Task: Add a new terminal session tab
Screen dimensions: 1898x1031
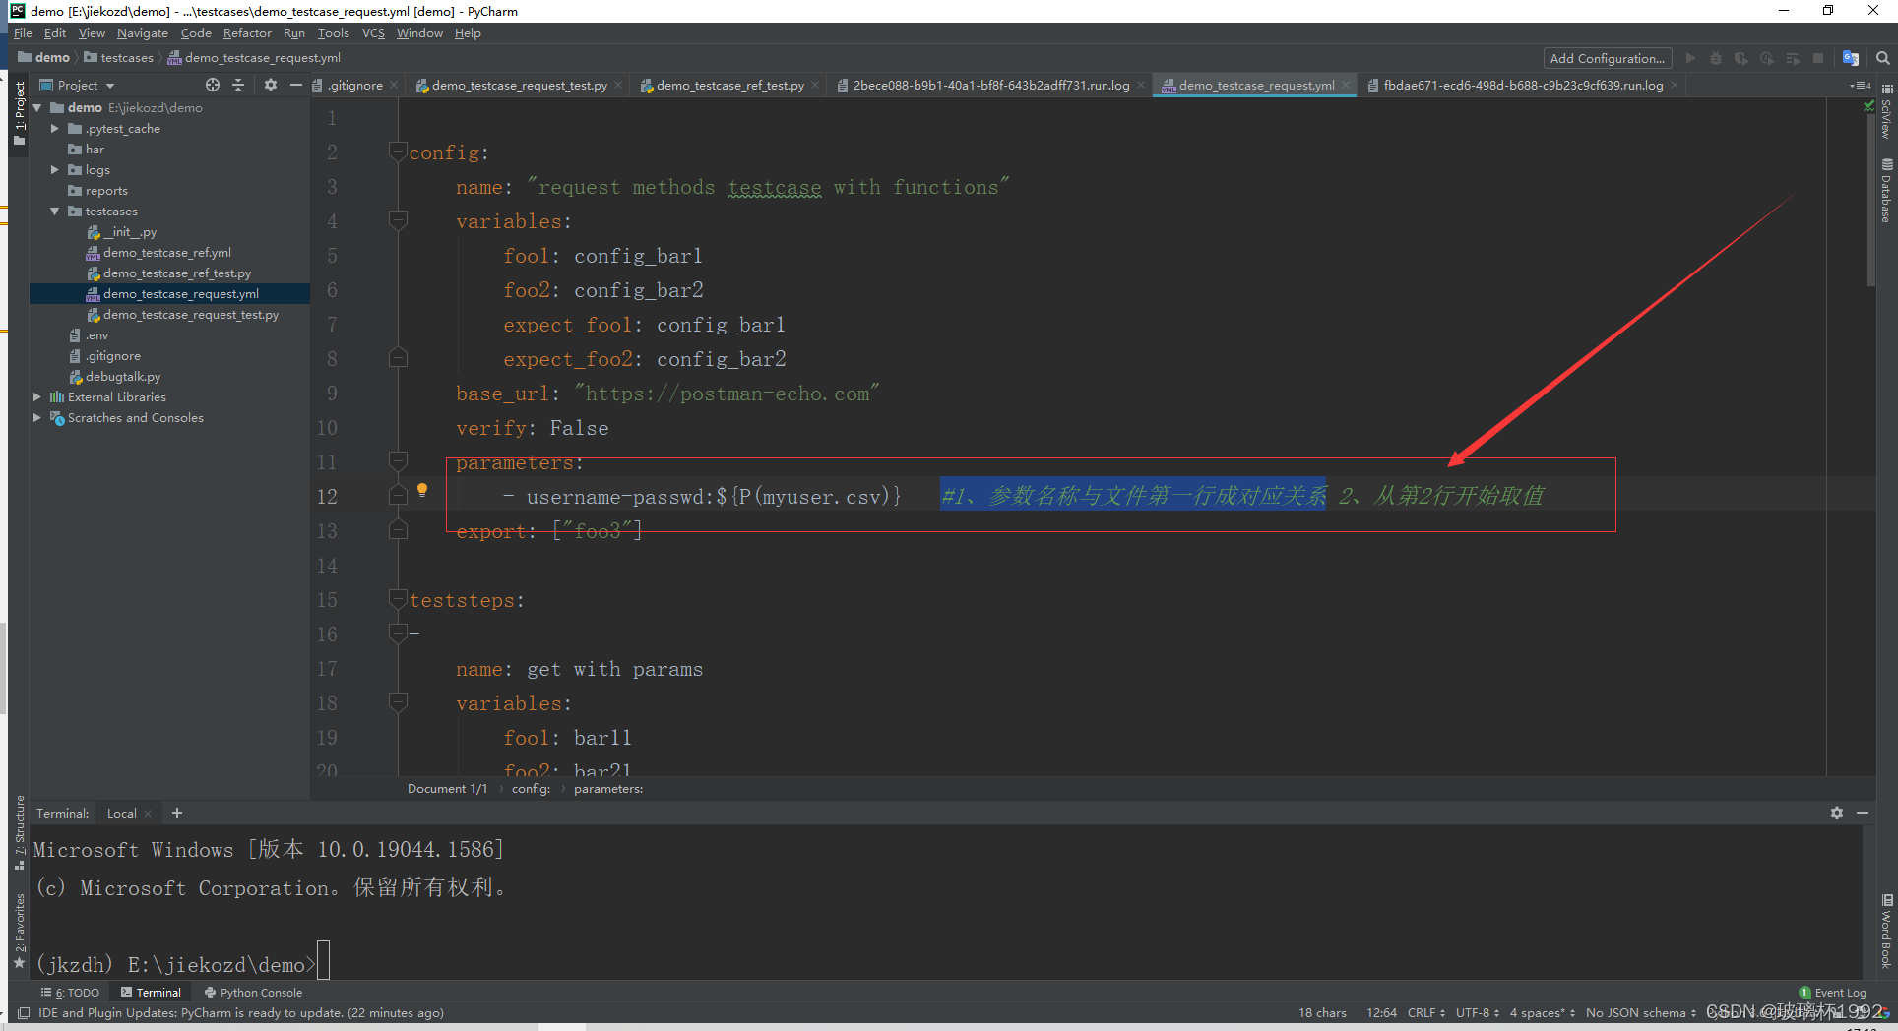Action: point(177,813)
